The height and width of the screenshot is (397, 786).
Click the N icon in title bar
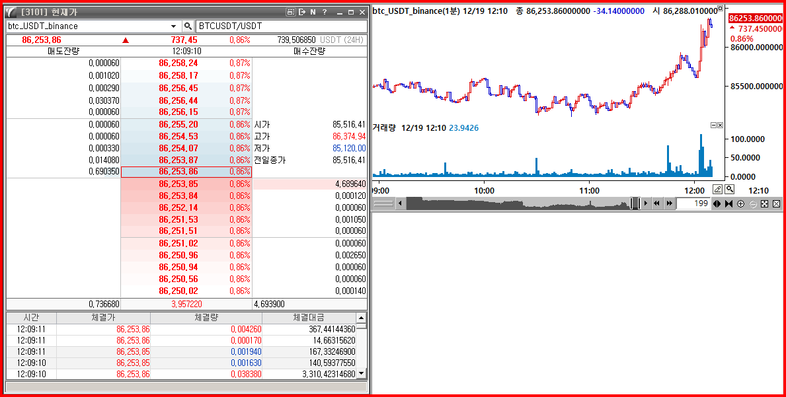tap(313, 12)
